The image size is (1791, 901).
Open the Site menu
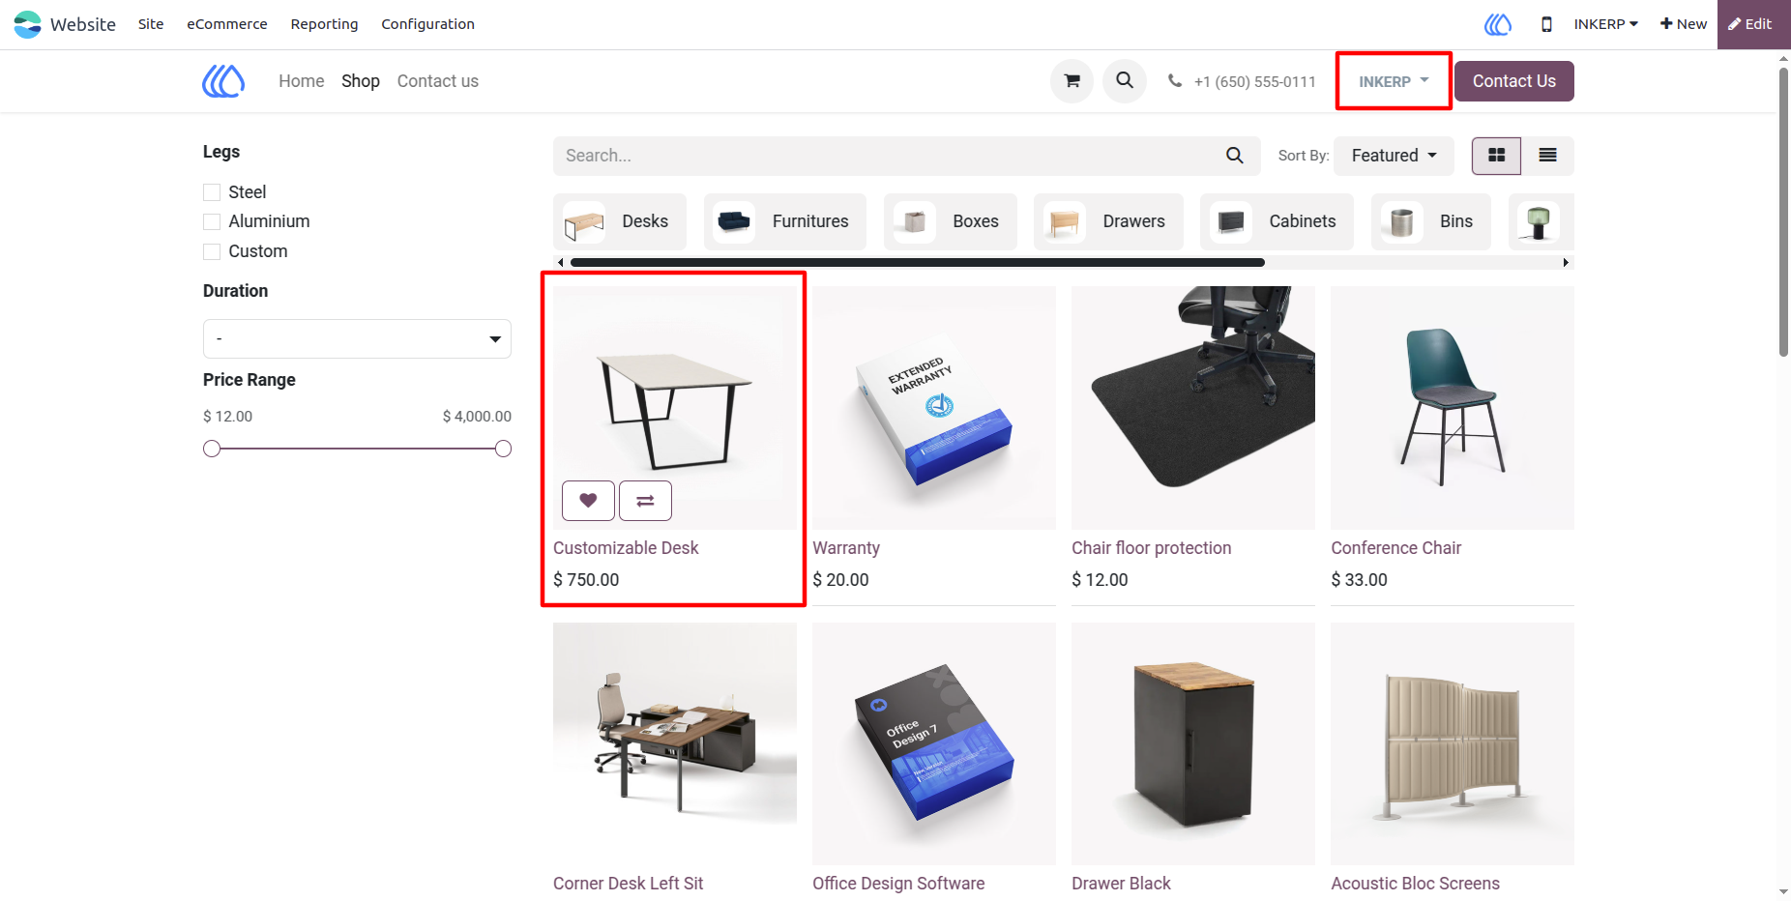pyautogui.click(x=151, y=24)
